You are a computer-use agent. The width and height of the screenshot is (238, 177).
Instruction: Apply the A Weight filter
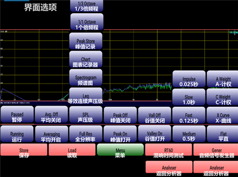click(x=223, y=79)
